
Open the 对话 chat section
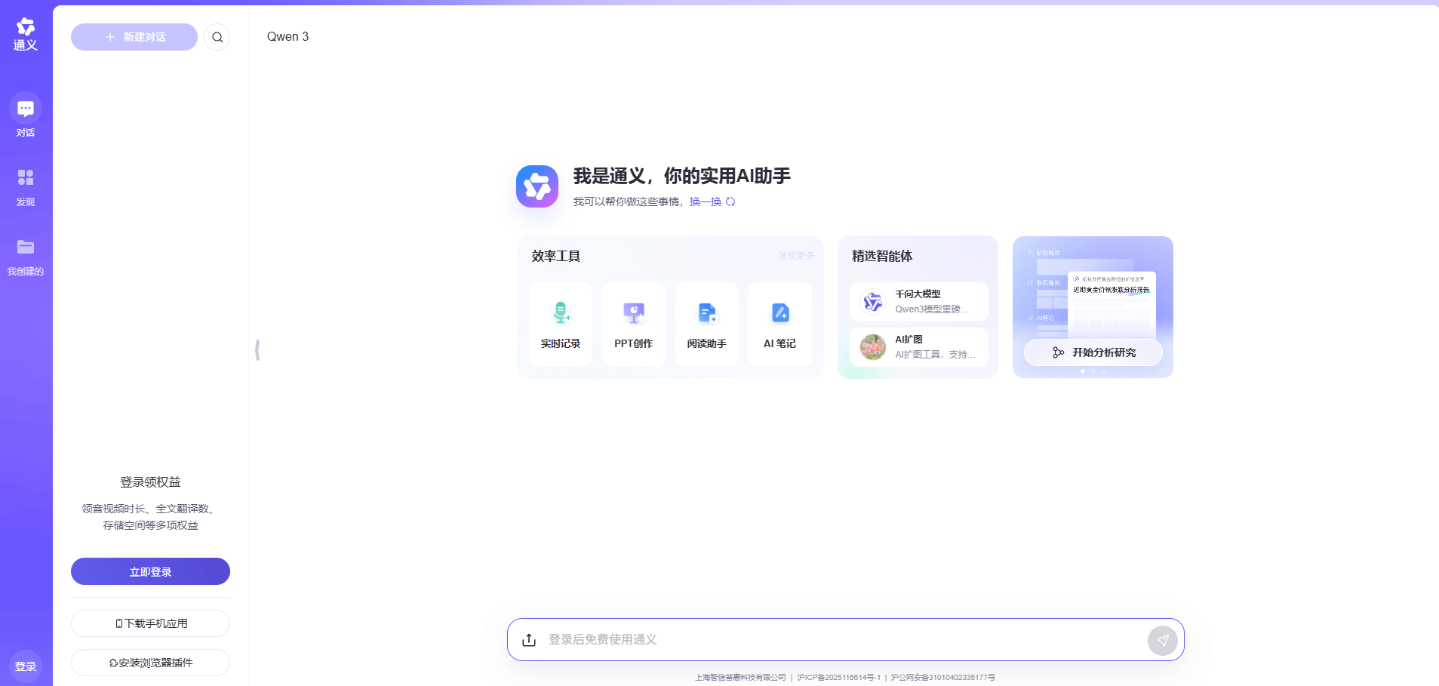point(26,115)
